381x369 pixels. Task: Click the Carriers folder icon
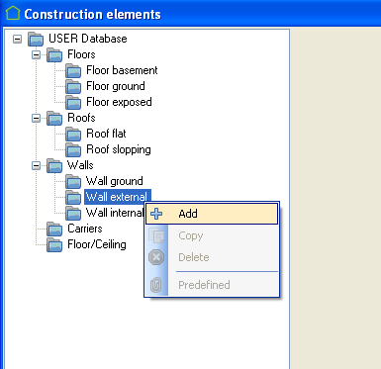[54, 229]
